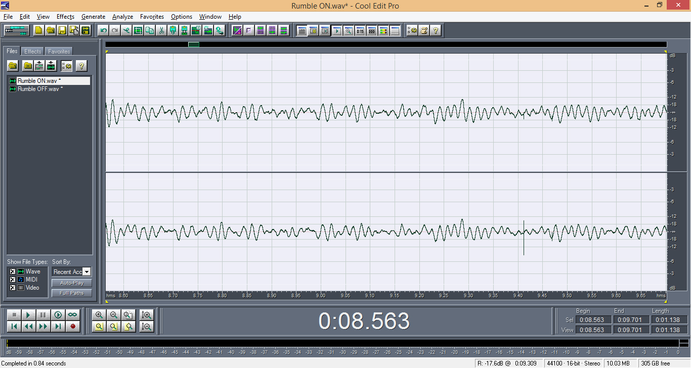Viewport: 691px width, 368px height.
Task: Select Rumble OFF.wav in file list
Action: 39,89
